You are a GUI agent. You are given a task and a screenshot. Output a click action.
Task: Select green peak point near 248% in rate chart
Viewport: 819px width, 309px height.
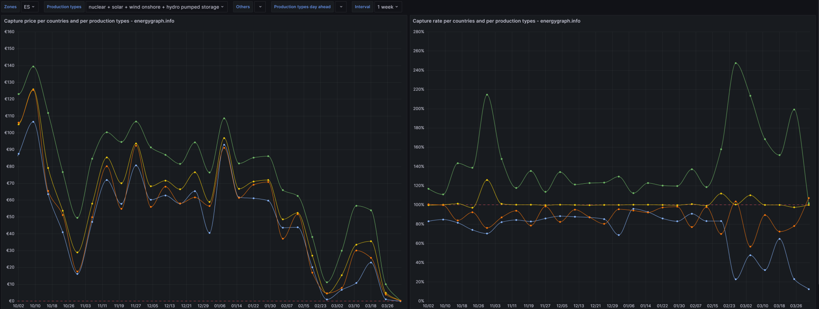pos(735,63)
